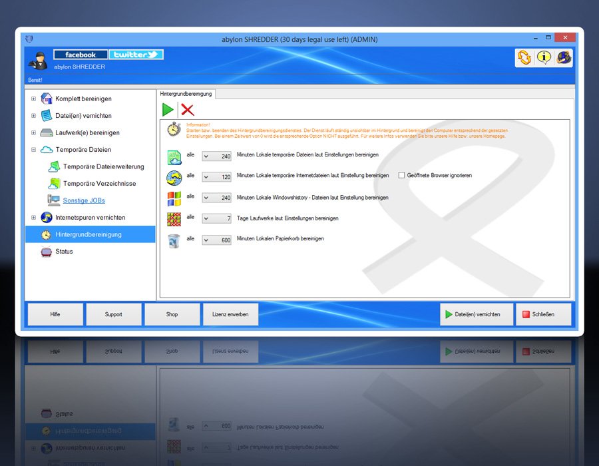Click the Hintergrundbereinigung clock icon
The image size is (599, 466).
click(x=46, y=234)
